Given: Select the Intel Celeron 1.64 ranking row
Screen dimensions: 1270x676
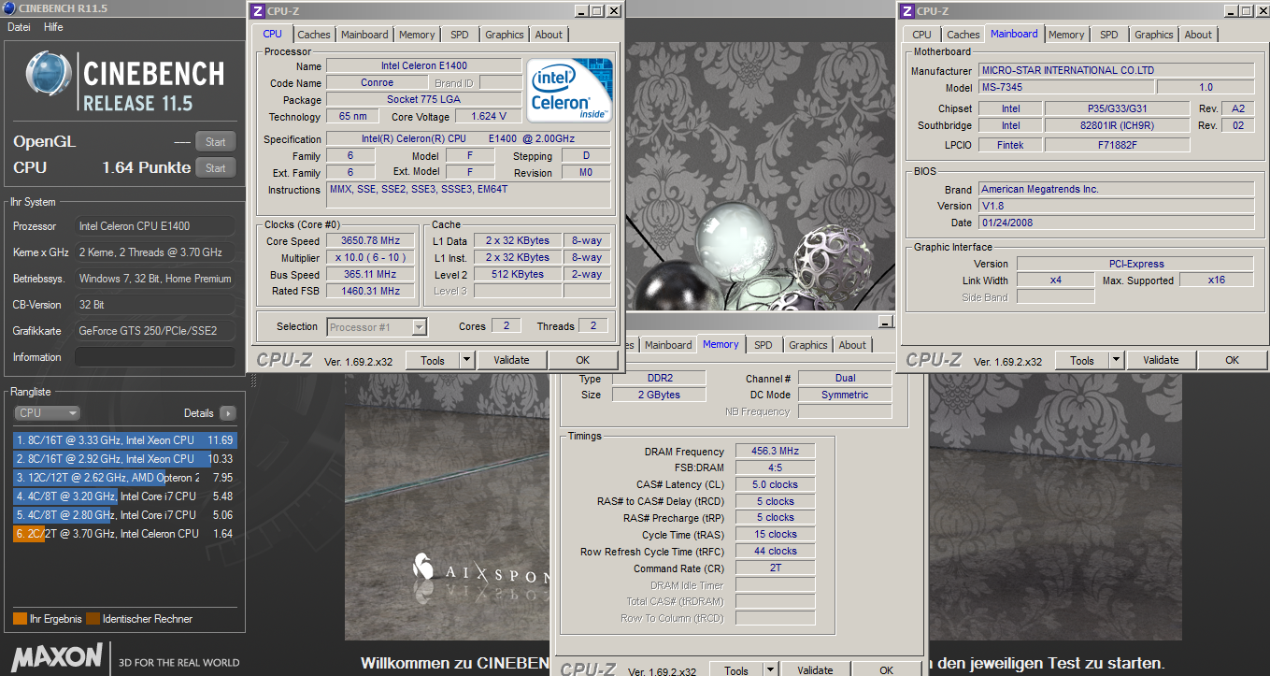Looking at the screenshot, I should click(x=125, y=533).
